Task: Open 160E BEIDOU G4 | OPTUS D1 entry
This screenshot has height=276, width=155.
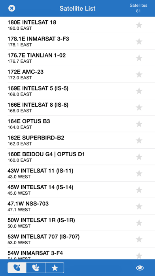Action: pos(77,157)
